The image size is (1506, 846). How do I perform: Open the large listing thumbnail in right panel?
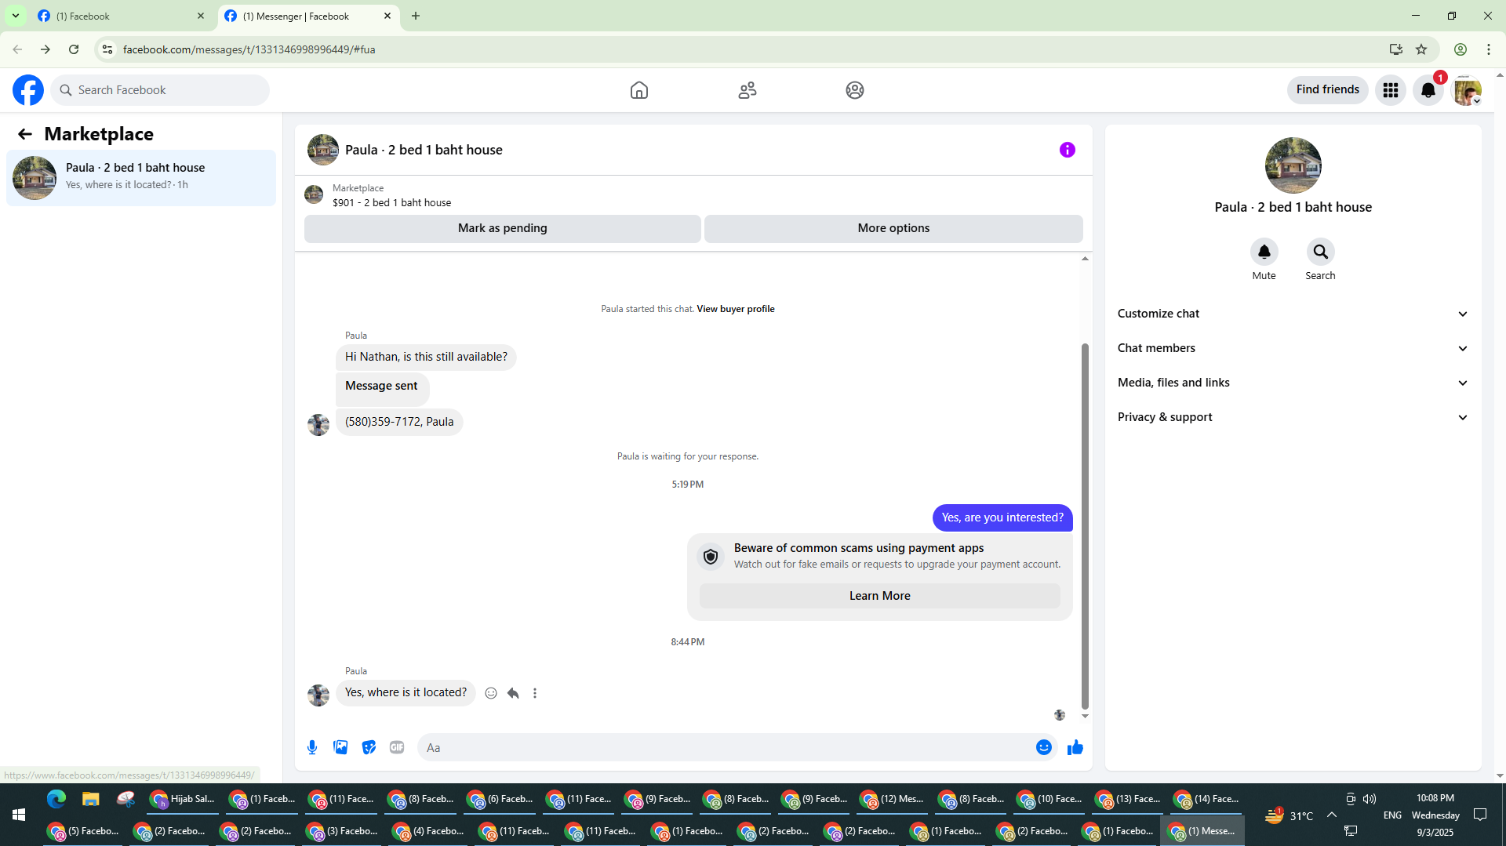tap(1293, 165)
